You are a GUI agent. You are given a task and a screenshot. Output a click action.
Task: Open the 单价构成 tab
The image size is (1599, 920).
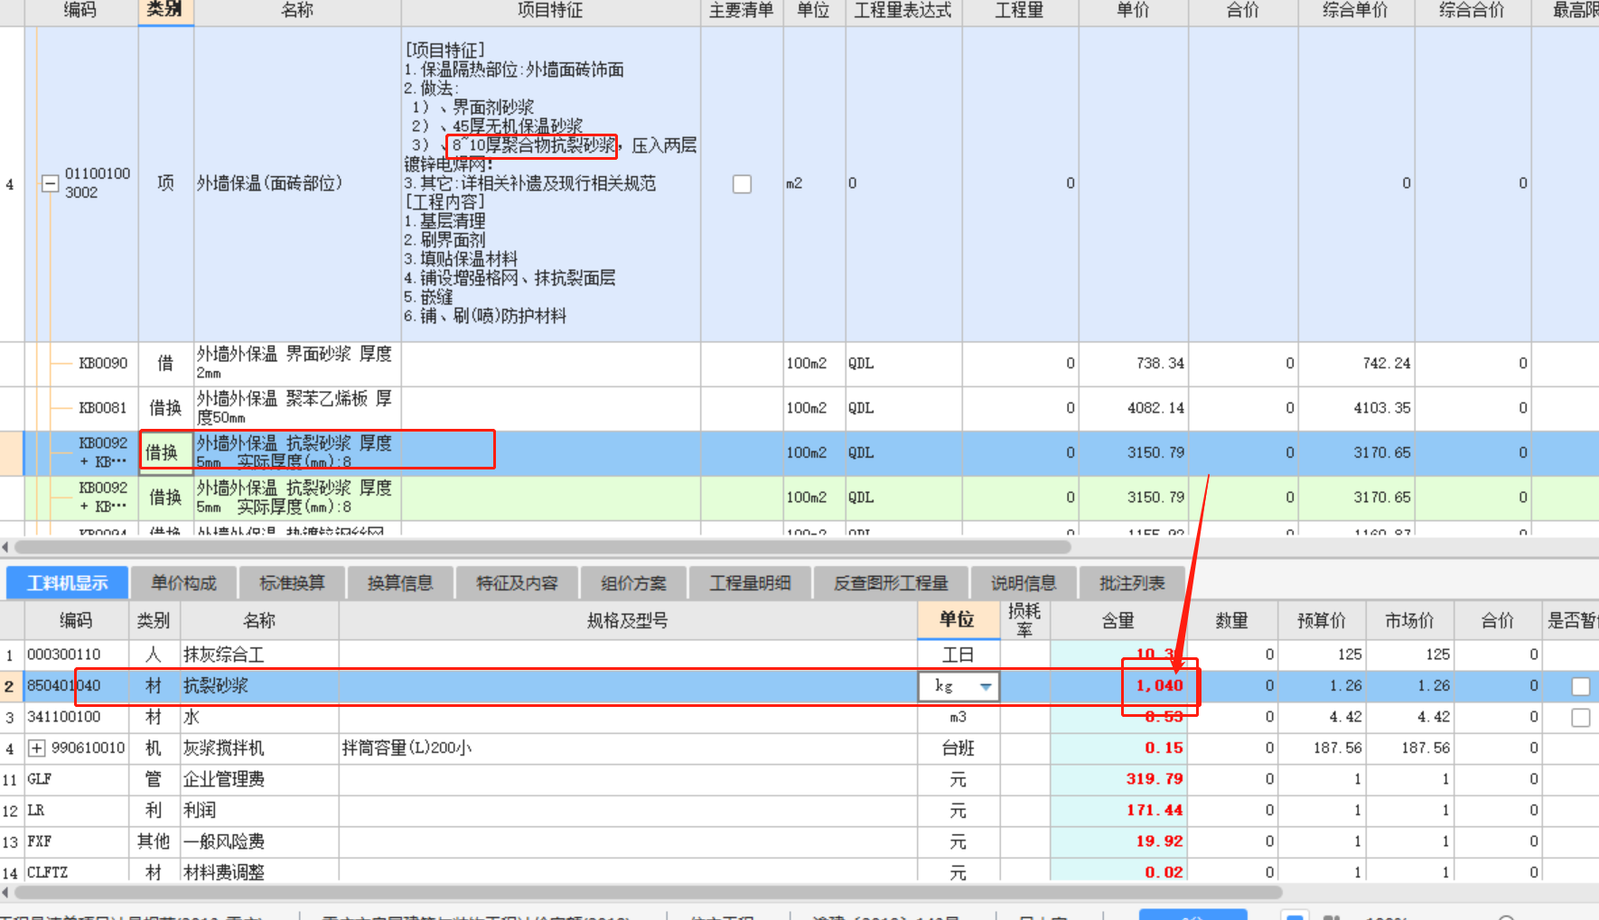tap(183, 583)
